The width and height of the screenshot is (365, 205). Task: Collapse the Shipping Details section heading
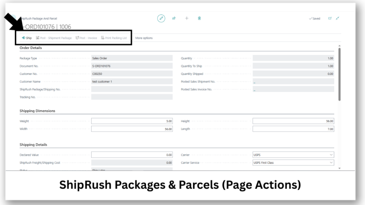tap(33, 145)
